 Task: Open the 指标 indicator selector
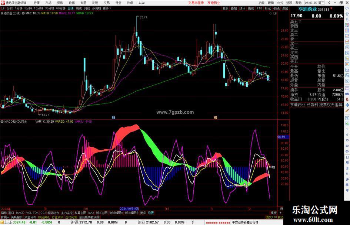[4, 213]
